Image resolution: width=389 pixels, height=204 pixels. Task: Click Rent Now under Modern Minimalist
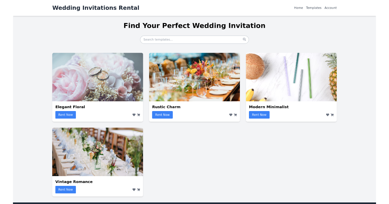[259, 115]
